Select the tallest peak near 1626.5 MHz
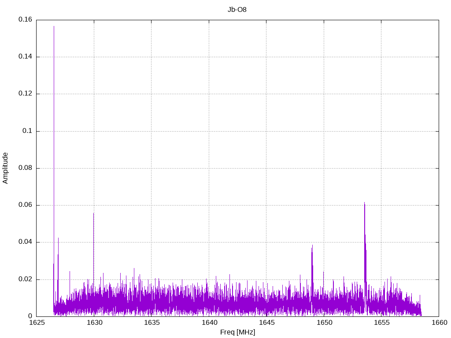The image size is (451, 338). 54,27
